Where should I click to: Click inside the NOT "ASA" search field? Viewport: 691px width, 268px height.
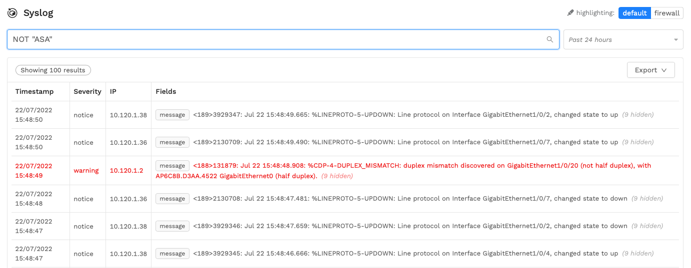[x=283, y=39]
